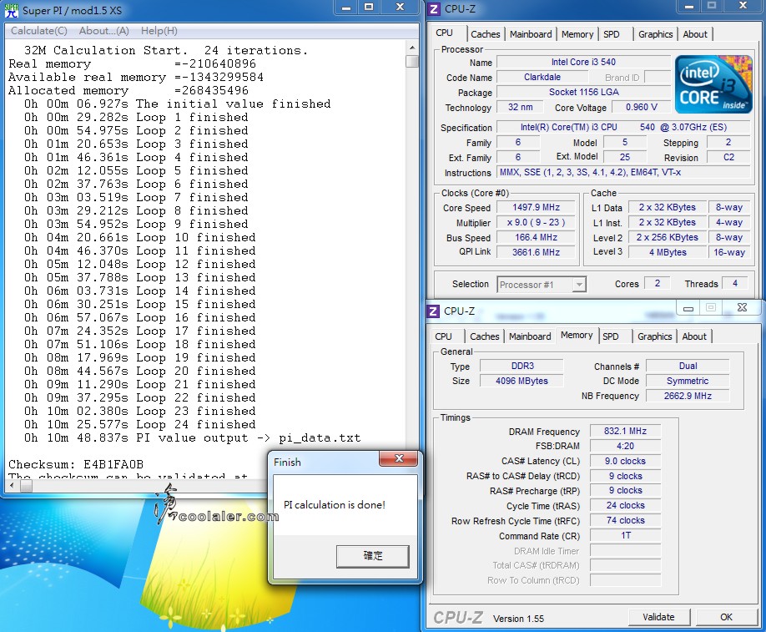Select Mainboard tab in CPU-Z memory window
Screen dimensions: 766x632
(530, 336)
